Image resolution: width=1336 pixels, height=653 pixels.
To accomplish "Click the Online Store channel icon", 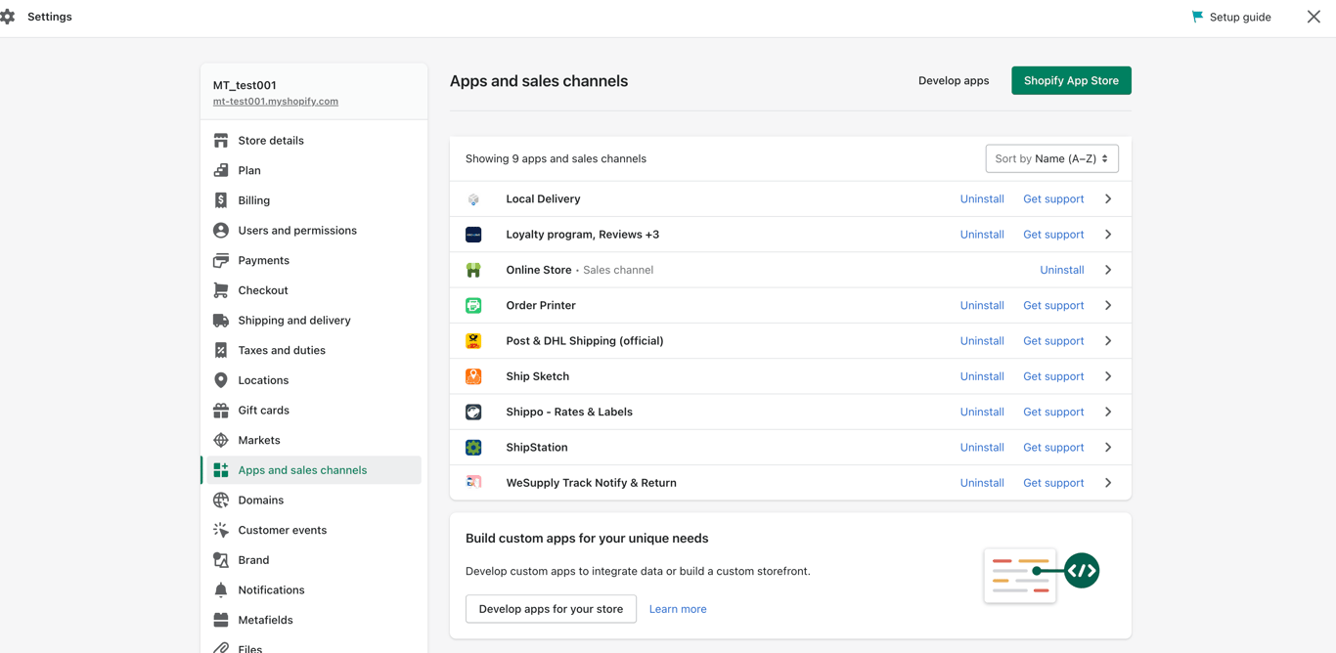I will point(473,270).
